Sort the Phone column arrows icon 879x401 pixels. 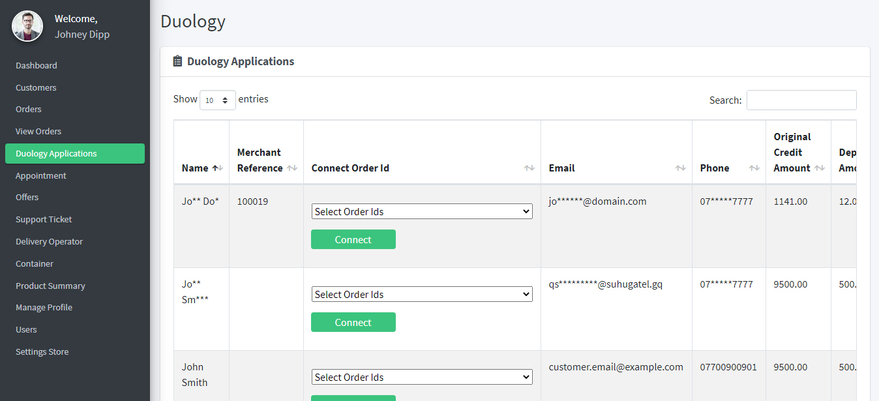tap(754, 168)
